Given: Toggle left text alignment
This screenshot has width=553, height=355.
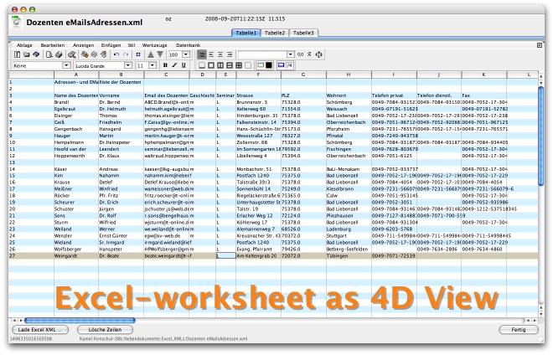Looking at the screenshot, I should tap(211, 54).
